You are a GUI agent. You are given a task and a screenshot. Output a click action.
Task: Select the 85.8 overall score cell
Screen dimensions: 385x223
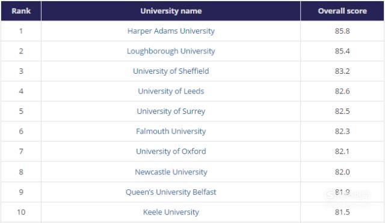(342, 31)
